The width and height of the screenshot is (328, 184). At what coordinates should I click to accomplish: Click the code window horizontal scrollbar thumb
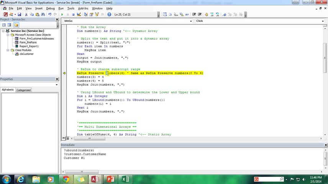pyautogui.click(x=90, y=139)
